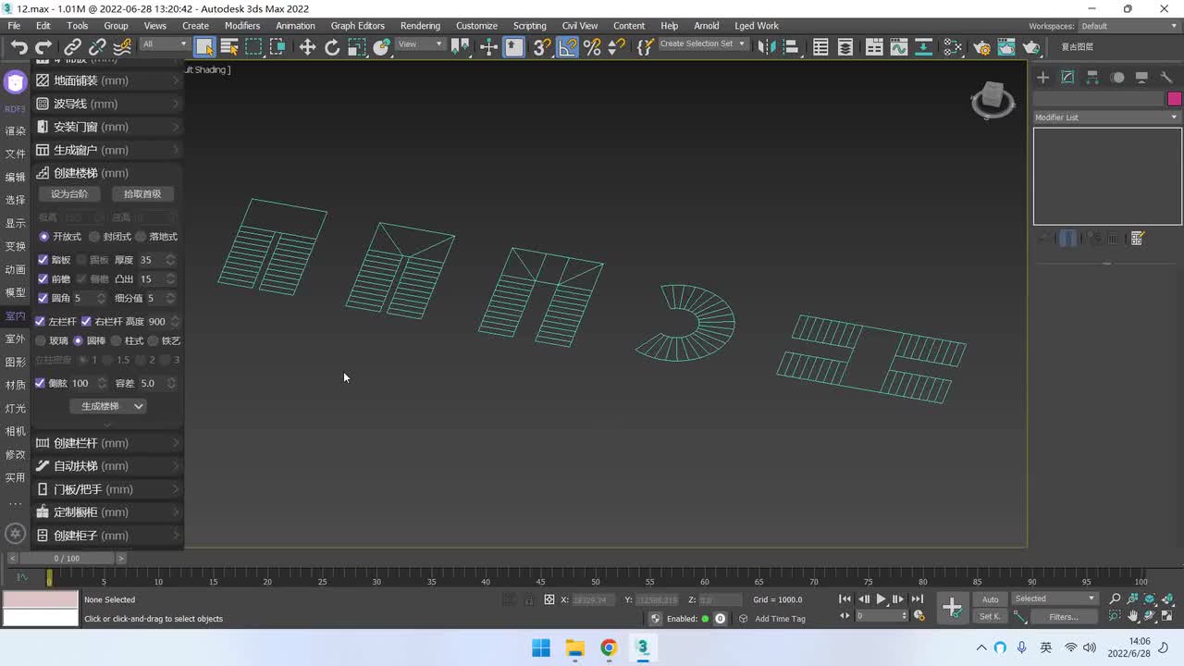Open the Modifier List dropdown
This screenshot has width=1184, height=666.
(x=1106, y=117)
